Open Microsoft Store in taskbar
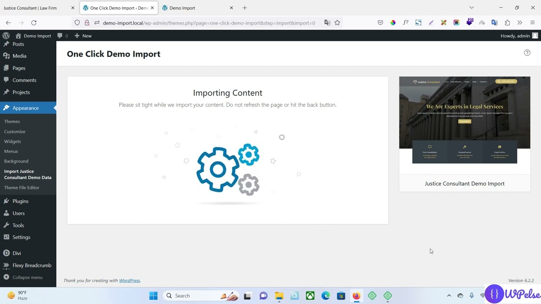Image resolution: width=541 pixels, height=304 pixels. tap(341, 296)
